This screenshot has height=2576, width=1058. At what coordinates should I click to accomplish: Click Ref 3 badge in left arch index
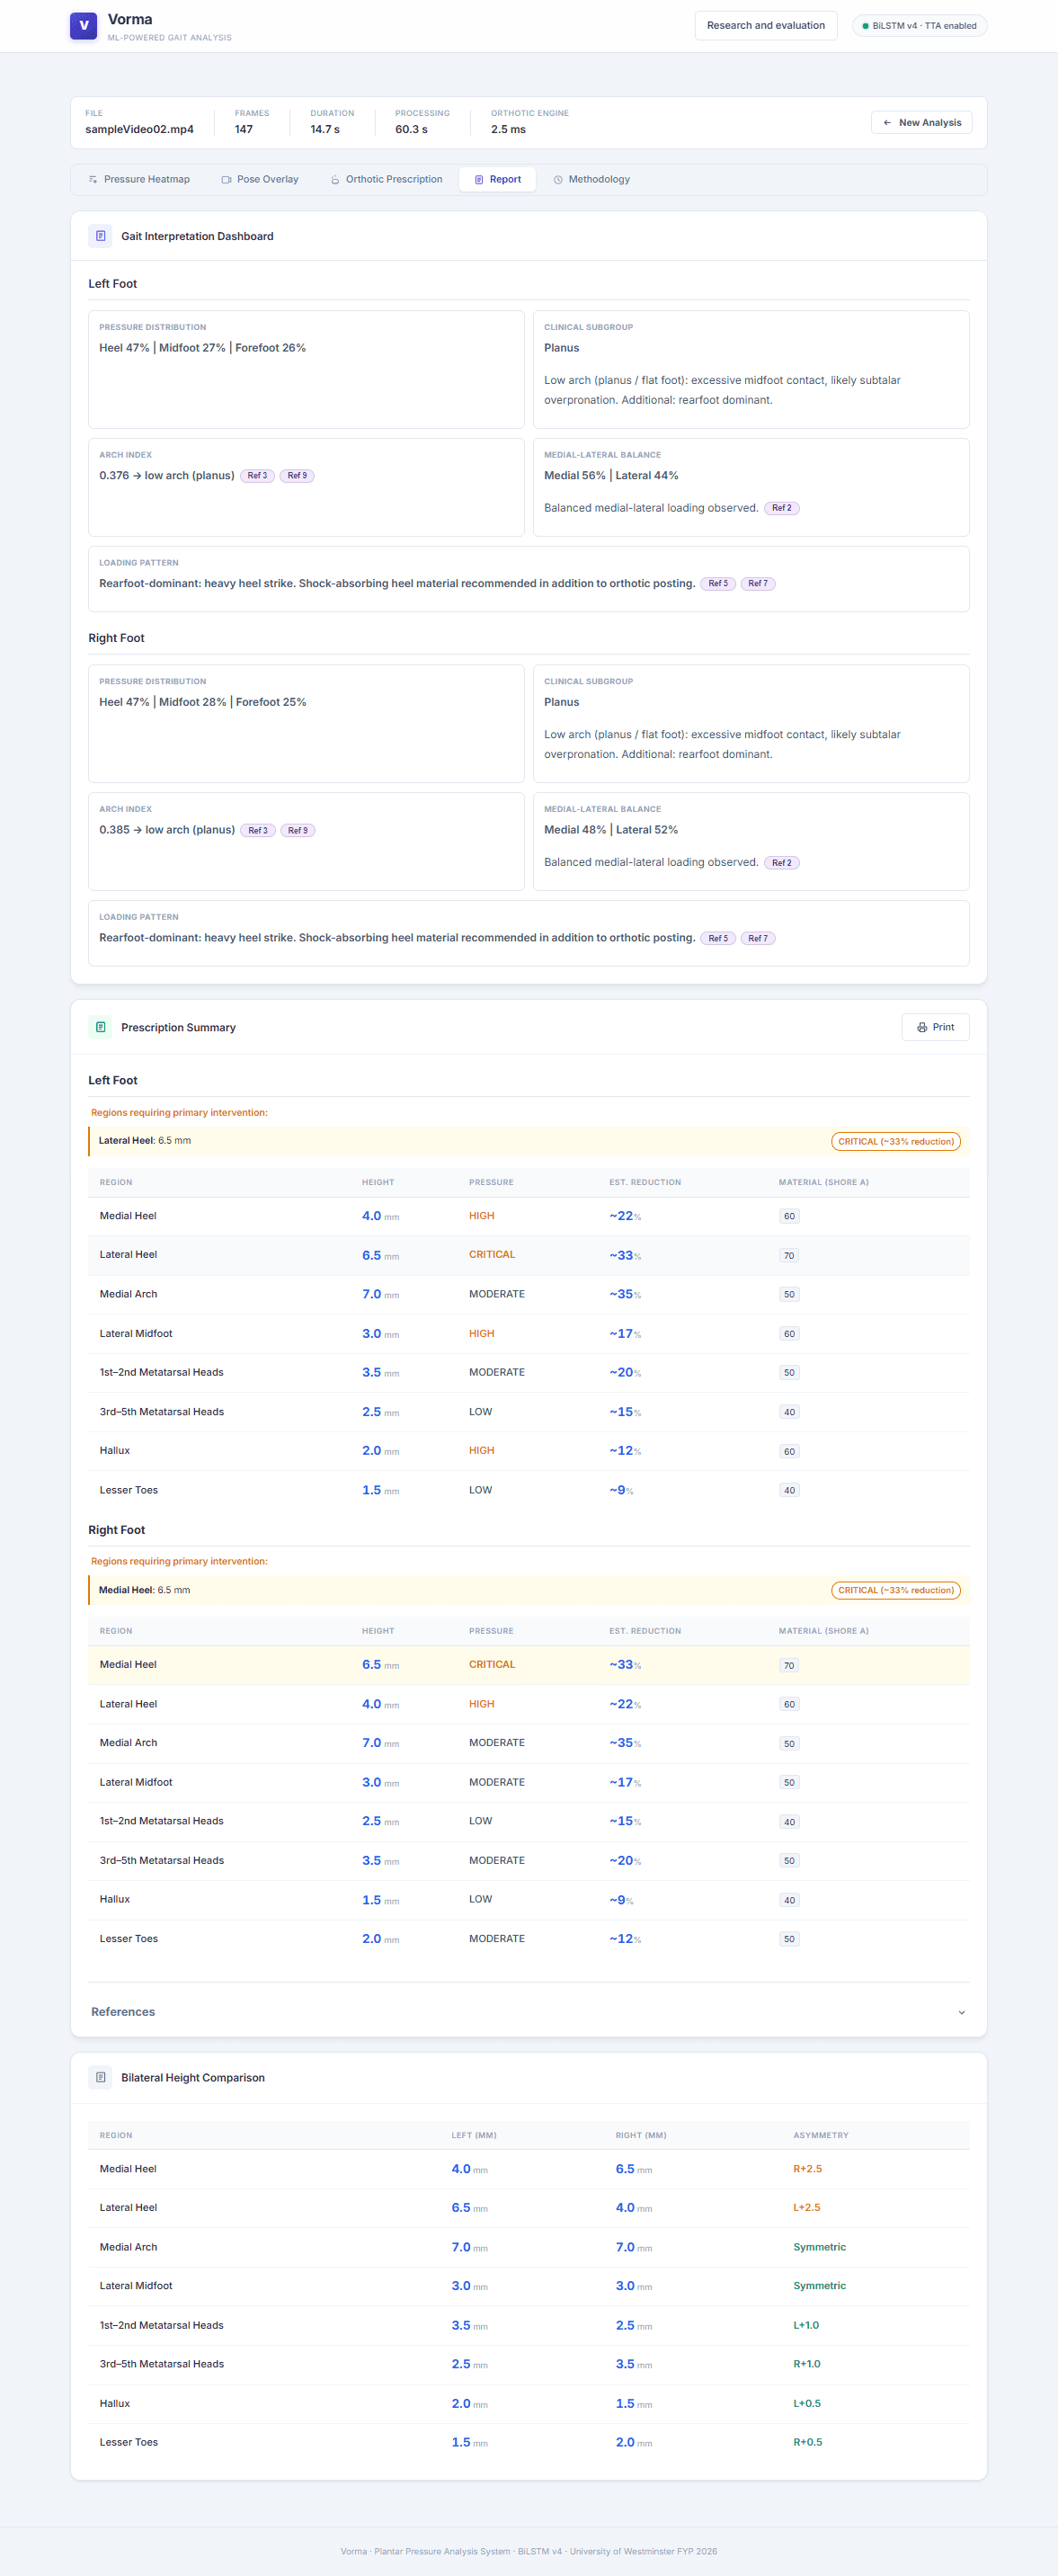(257, 476)
